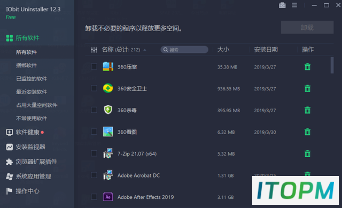Click the trash icon for 360压缩

pos(307,67)
